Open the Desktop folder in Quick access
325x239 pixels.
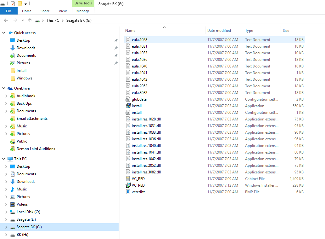(23, 40)
